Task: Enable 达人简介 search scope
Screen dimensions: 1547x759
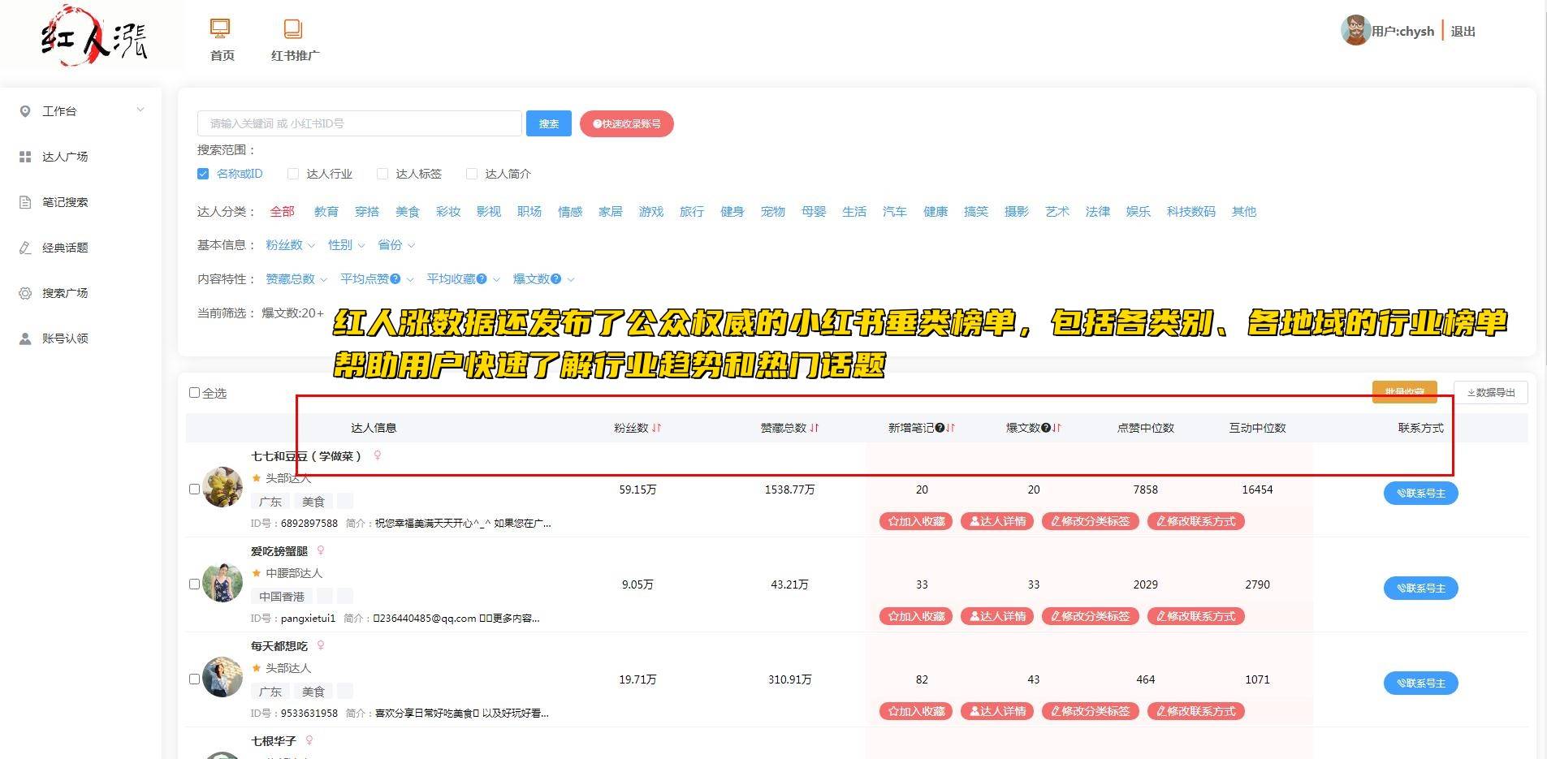Action: (x=471, y=174)
